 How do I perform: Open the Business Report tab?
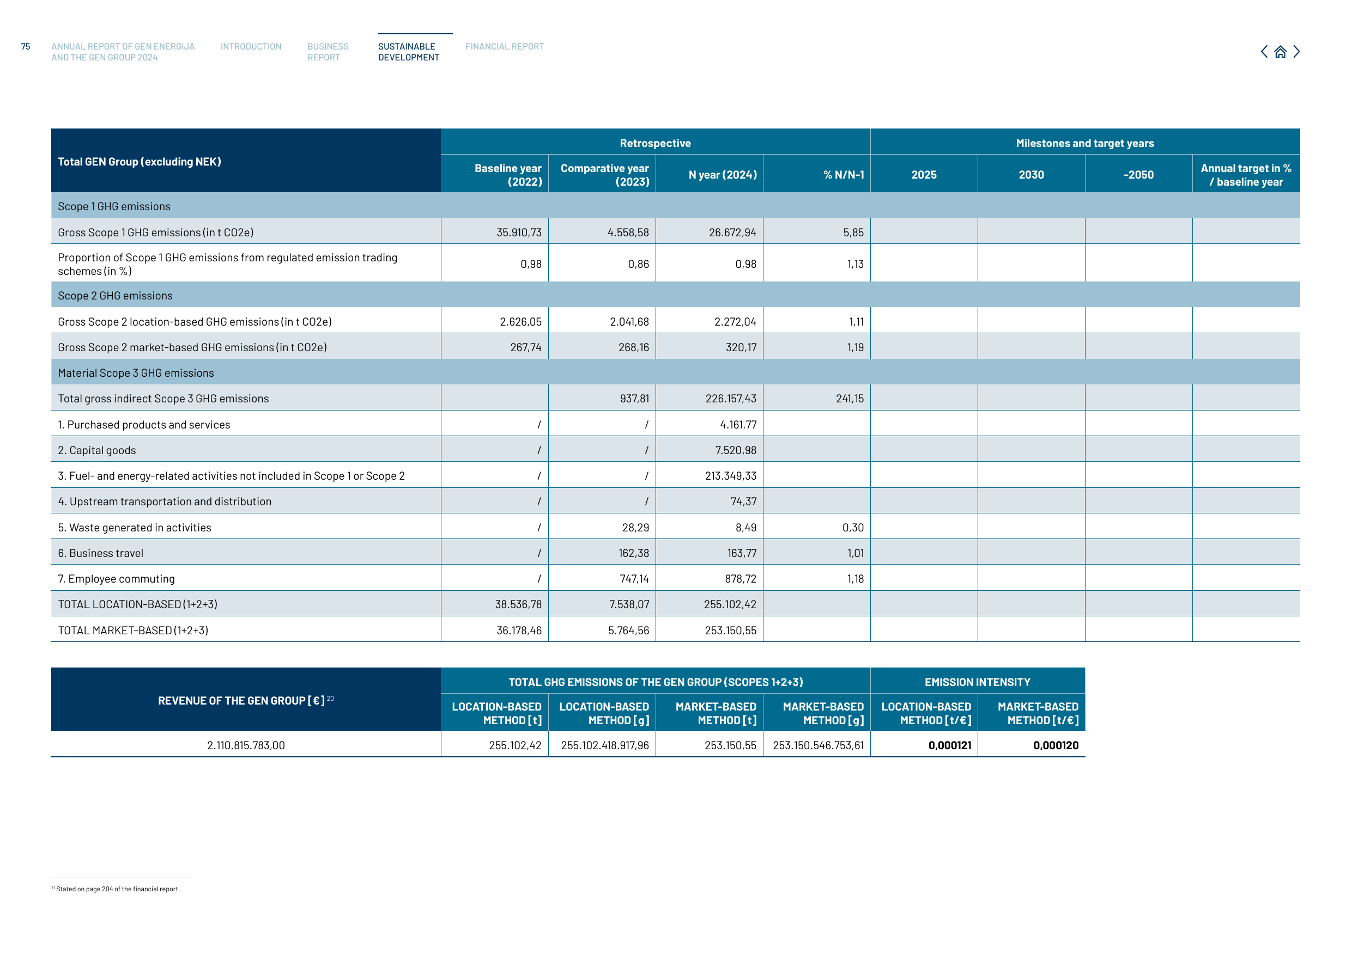(328, 52)
